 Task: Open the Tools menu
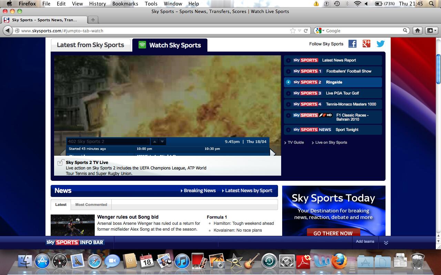tap(151, 4)
